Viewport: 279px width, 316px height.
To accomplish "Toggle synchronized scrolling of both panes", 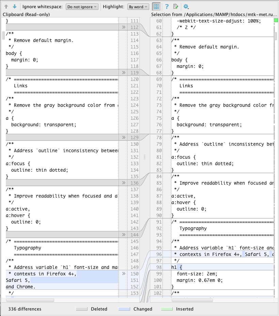I will [156, 6].
